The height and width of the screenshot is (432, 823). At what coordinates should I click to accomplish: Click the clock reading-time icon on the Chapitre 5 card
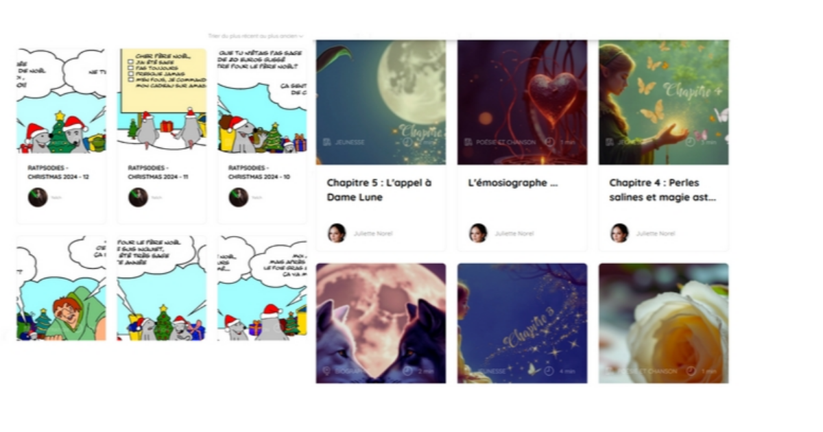pos(408,142)
